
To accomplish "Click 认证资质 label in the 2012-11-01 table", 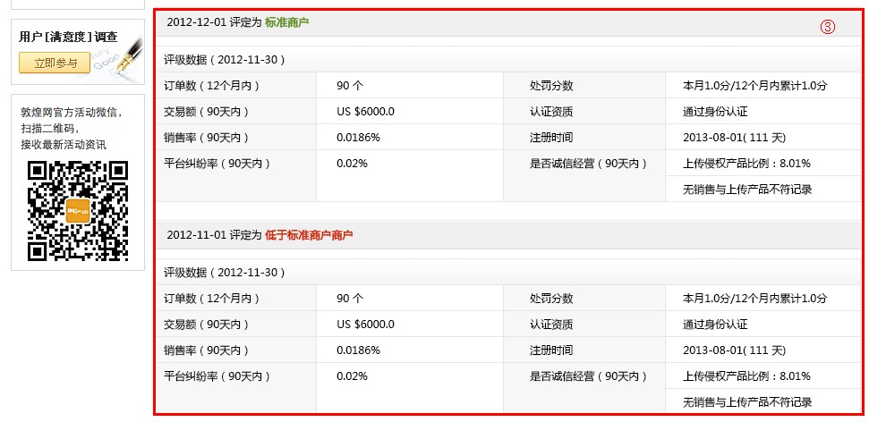I will click(551, 325).
